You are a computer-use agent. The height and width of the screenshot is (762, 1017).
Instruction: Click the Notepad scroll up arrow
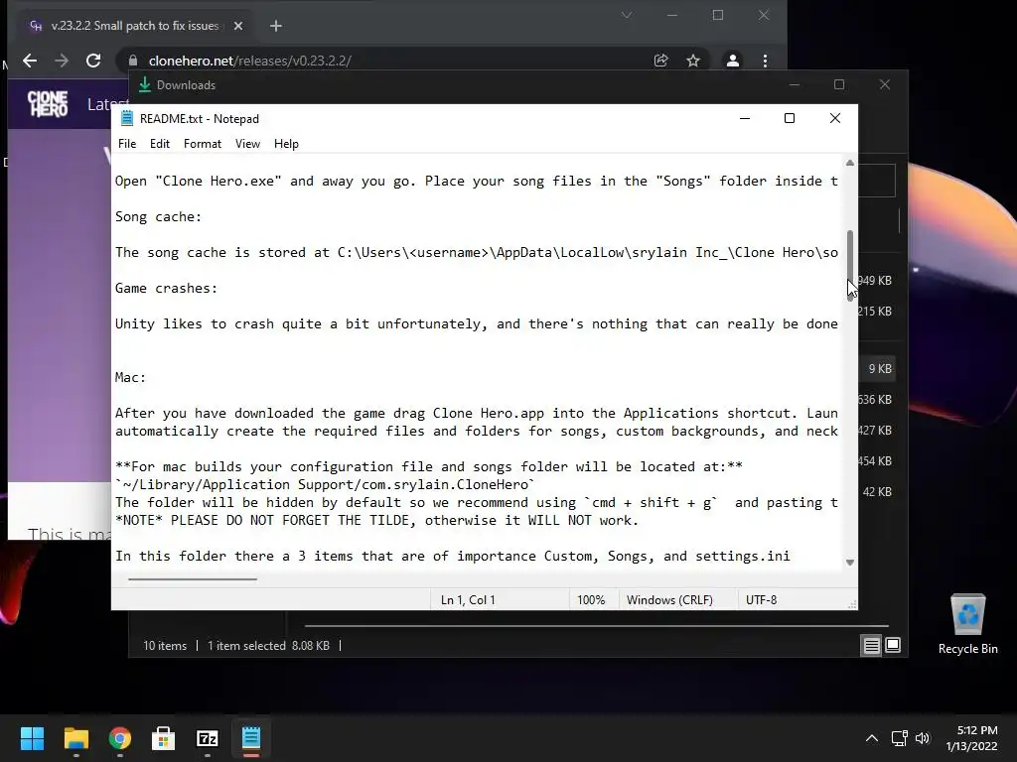(x=850, y=163)
